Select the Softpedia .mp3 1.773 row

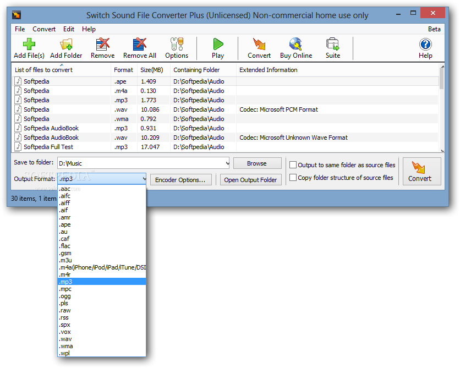[x=226, y=100]
